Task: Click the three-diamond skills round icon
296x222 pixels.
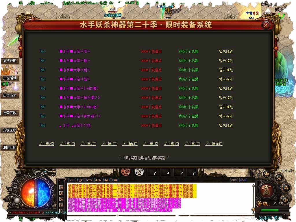Action: pos(286,188)
